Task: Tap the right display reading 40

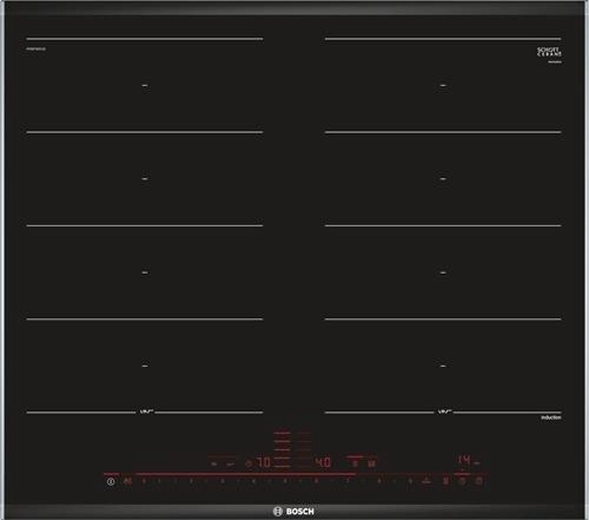Action: (x=322, y=463)
